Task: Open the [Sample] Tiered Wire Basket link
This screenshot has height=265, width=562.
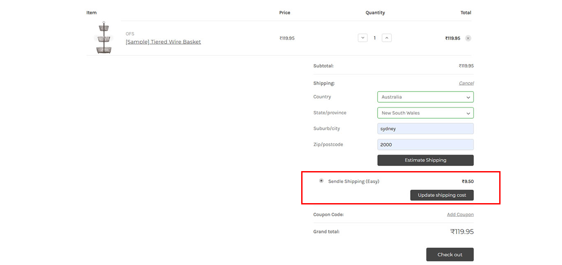Action: click(x=163, y=42)
